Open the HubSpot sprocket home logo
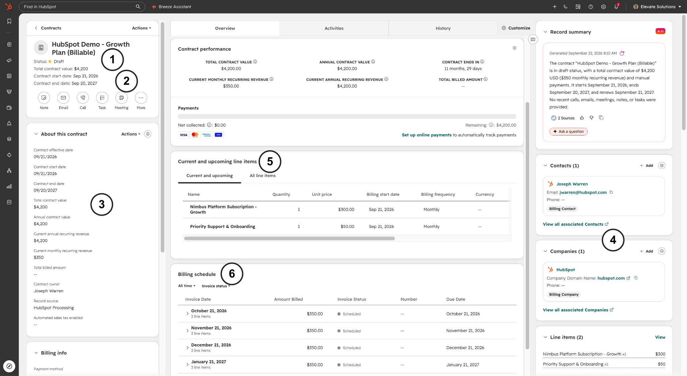Screen dimensions: 687x376 pos(9,6)
